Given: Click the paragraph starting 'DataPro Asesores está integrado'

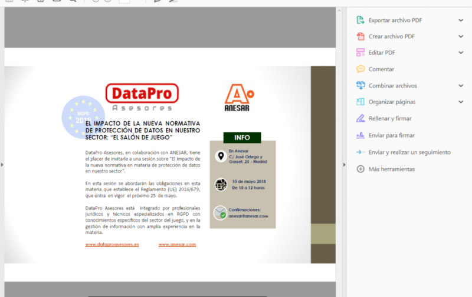Looking at the screenshot, I should tap(143, 220).
